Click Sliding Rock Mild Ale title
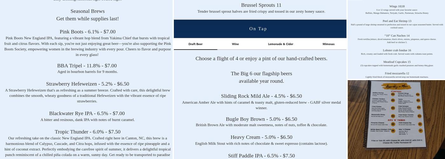The height and width of the screenshot is (159, 445). (x=261, y=96)
